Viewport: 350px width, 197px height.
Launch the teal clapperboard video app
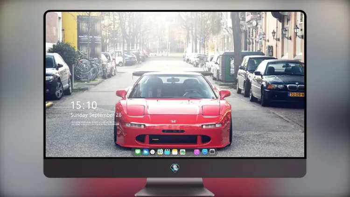(167, 152)
